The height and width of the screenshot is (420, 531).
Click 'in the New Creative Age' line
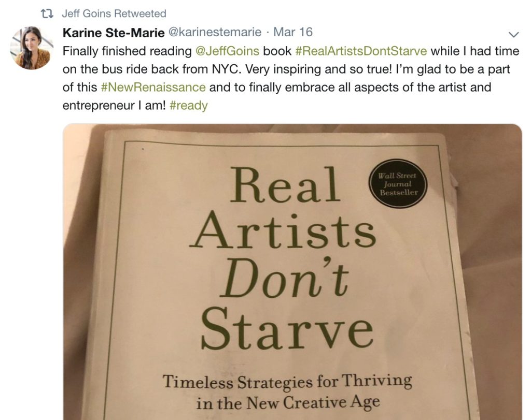pyautogui.click(x=288, y=403)
